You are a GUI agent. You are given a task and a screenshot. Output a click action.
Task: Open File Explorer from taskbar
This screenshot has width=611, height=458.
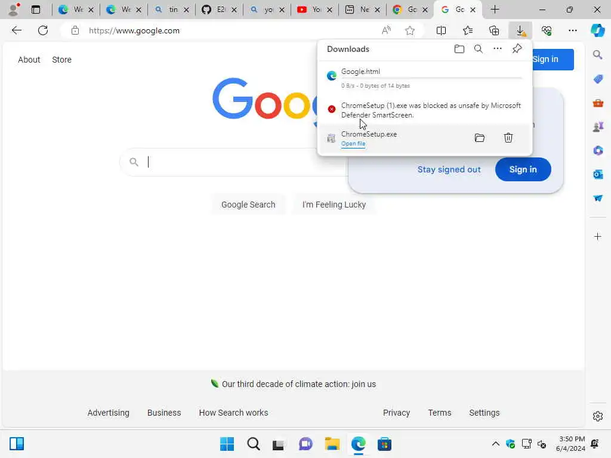pyautogui.click(x=332, y=444)
